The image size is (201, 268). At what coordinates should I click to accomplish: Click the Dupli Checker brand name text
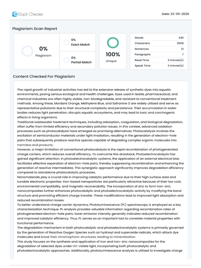(x=31, y=14)
